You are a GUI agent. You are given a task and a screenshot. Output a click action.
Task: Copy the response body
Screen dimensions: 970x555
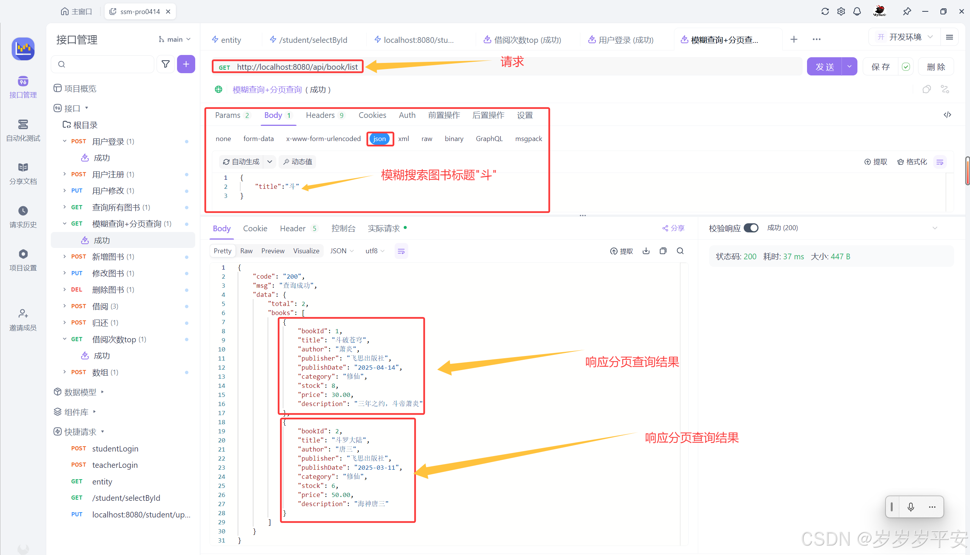pyautogui.click(x=663, y=251)
